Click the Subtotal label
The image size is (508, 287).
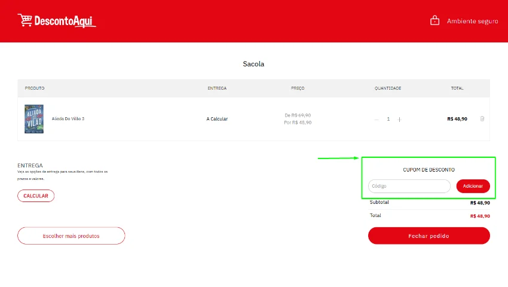click(379, 202)
